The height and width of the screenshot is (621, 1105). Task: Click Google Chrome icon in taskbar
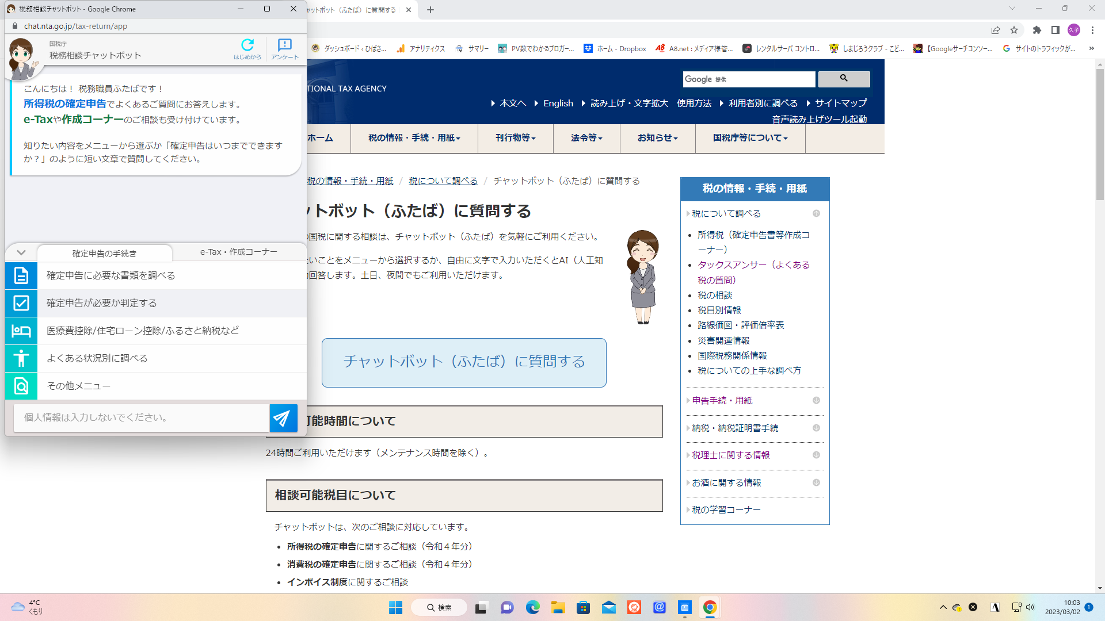(x=710, y=607)
